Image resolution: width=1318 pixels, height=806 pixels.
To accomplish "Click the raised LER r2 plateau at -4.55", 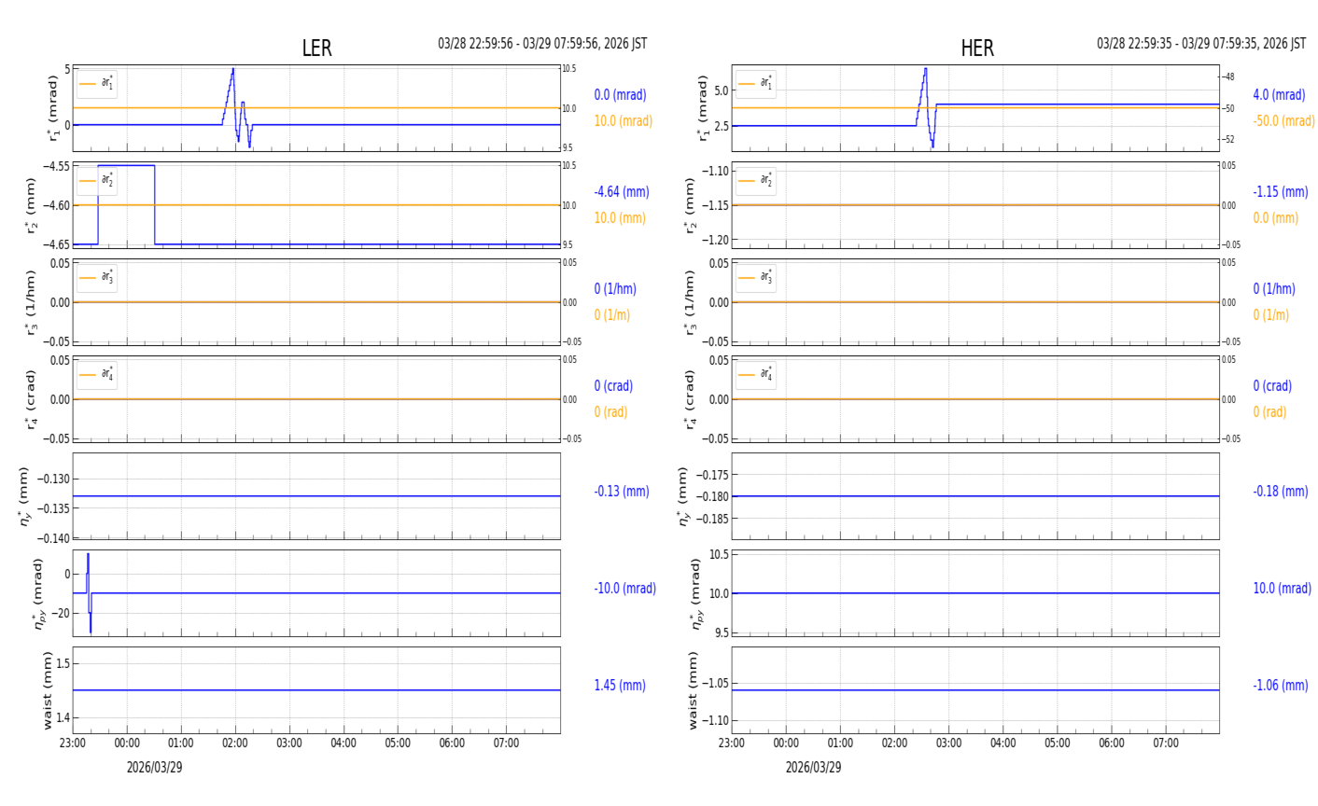I will click(x=126, y=166).
